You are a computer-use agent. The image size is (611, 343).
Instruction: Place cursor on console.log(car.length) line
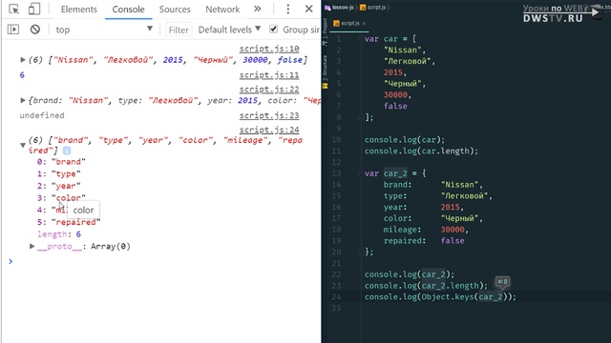[421, 151]
